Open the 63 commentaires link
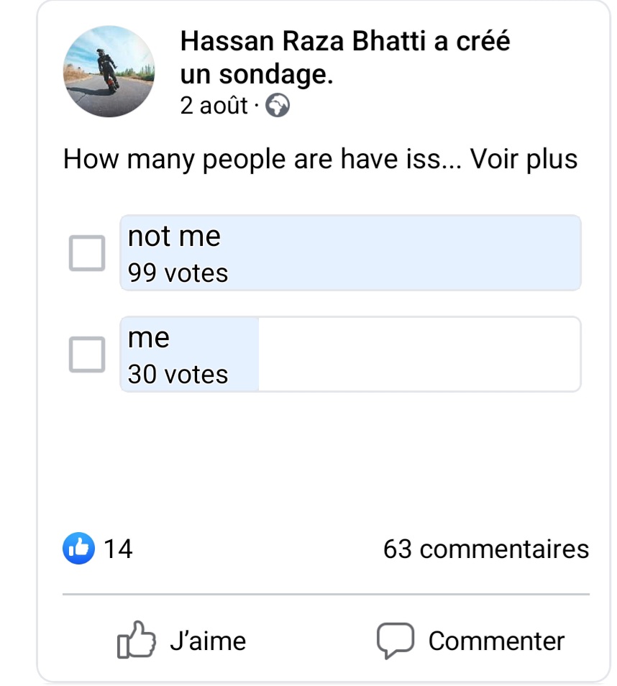This screenshot has width=617, height=686. click(x=486, y=549)
